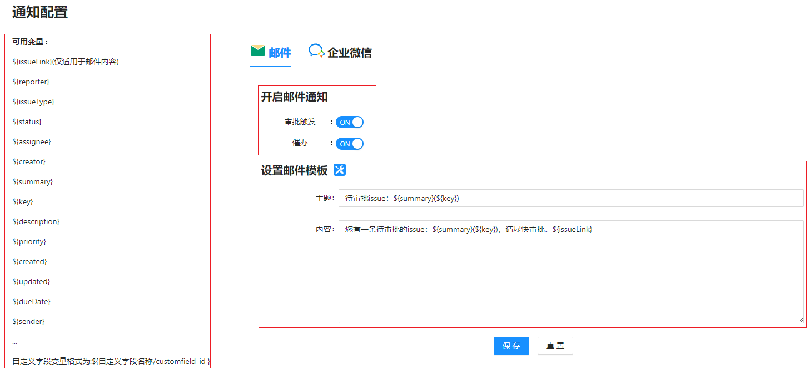Click the ${reporter} variable in the list
The height and width of the screenshot is (369, 810).
(31, 82)
